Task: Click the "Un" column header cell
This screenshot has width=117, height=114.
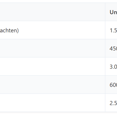Action: coord(111,12)
